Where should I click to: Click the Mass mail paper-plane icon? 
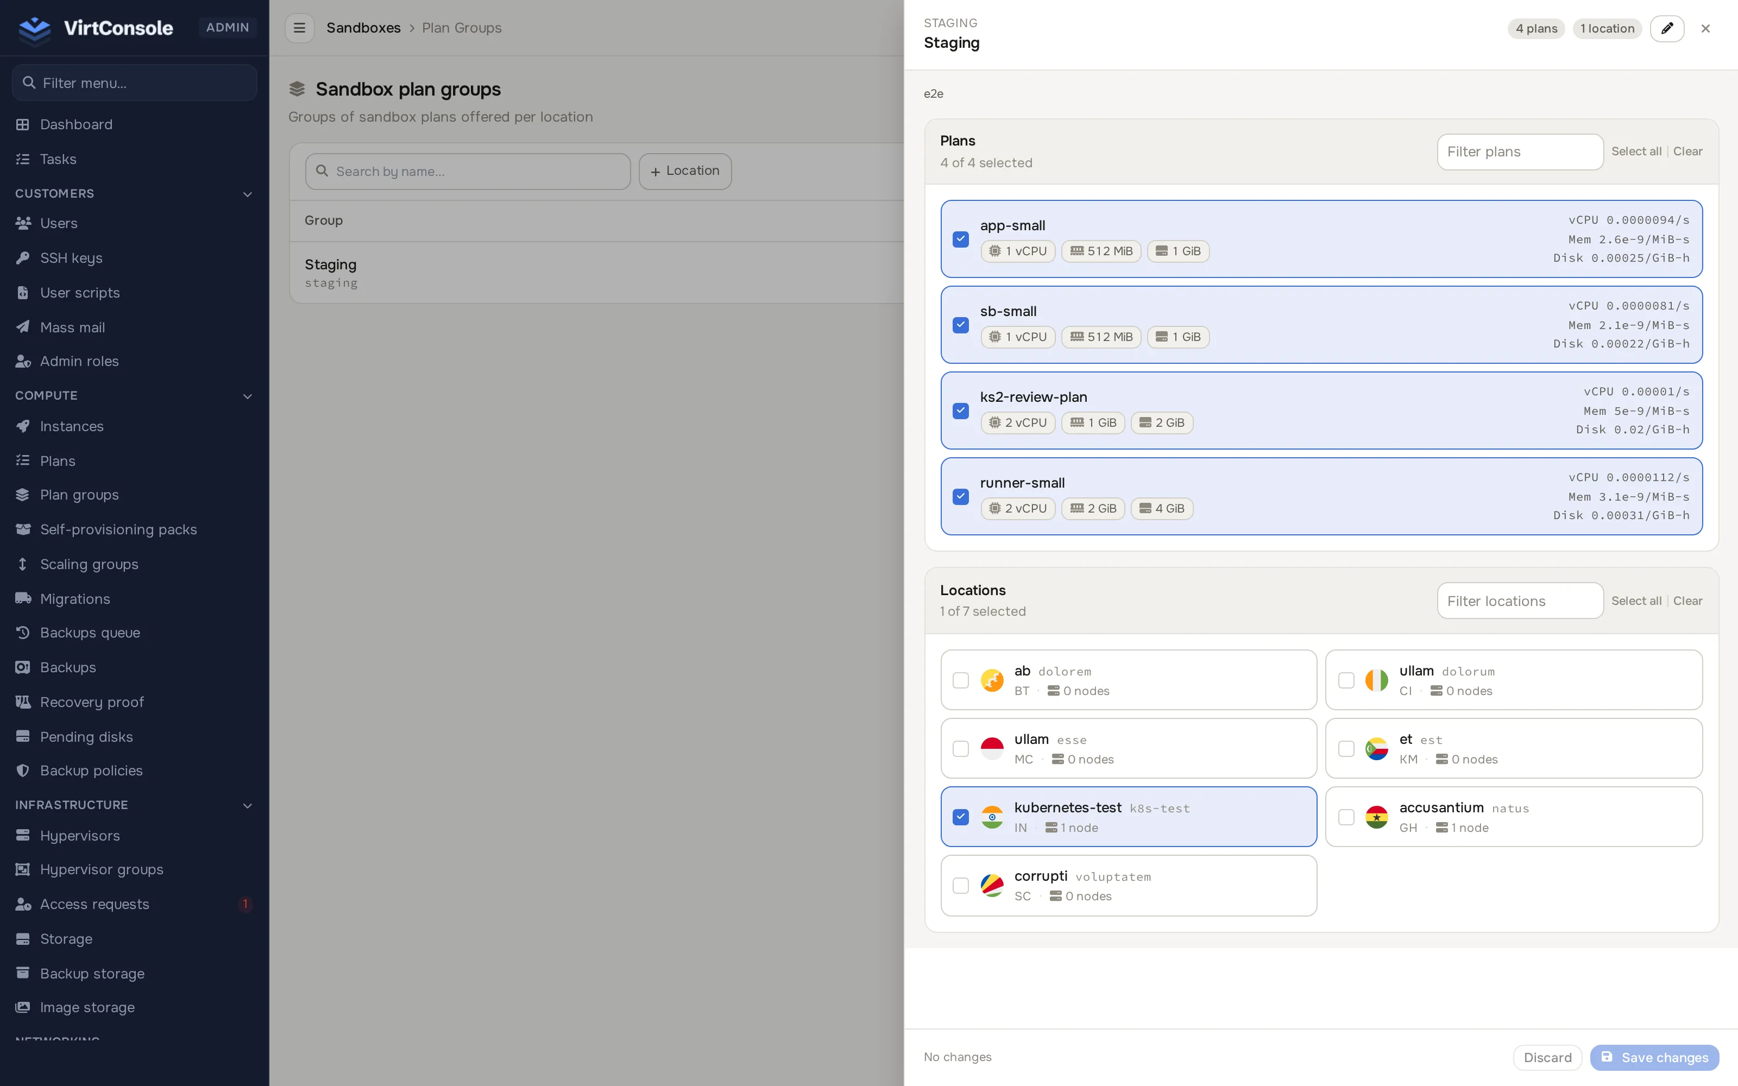point(23,327)
